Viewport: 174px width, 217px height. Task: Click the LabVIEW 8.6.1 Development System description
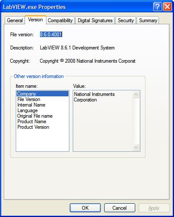click(x=77, y=48)
